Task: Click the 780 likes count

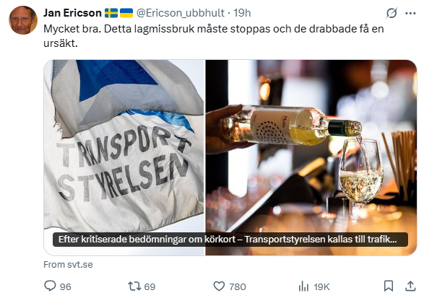Action: (x=238, y=286)
